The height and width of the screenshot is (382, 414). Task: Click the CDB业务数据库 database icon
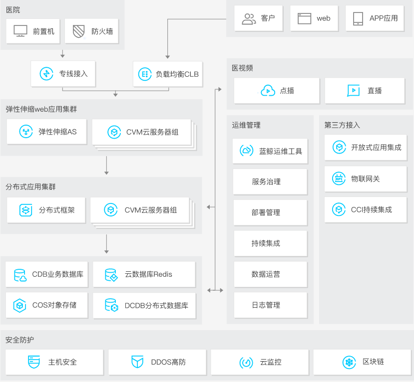pyautogui.click(x=20, y=275)
